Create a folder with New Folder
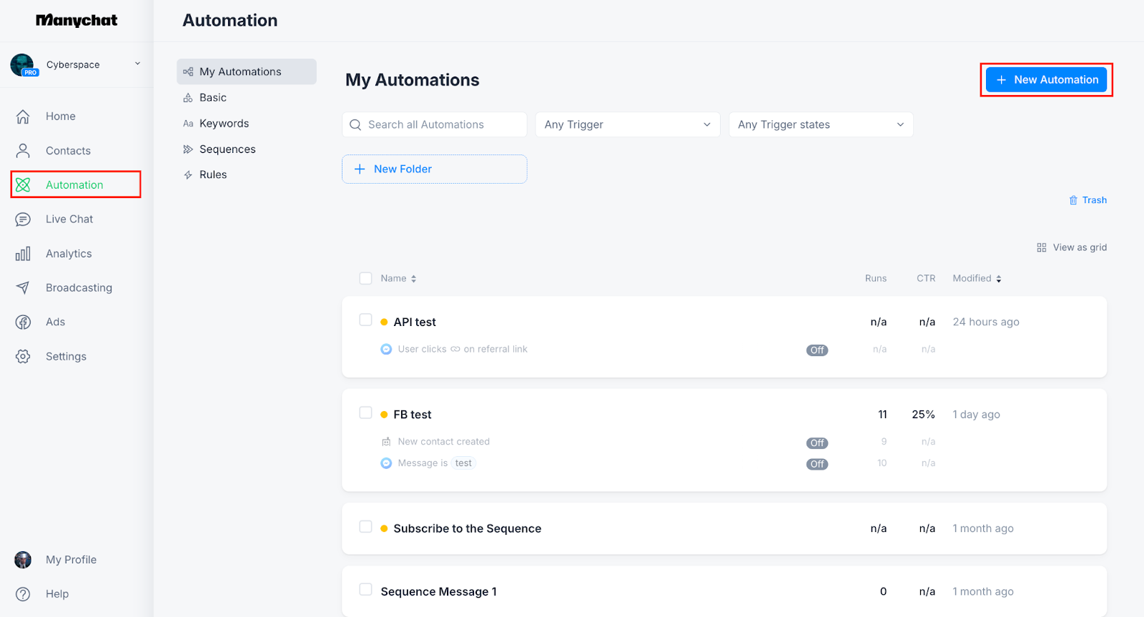The height and width of the screenshot is (617, 1144). coord(434,169)
